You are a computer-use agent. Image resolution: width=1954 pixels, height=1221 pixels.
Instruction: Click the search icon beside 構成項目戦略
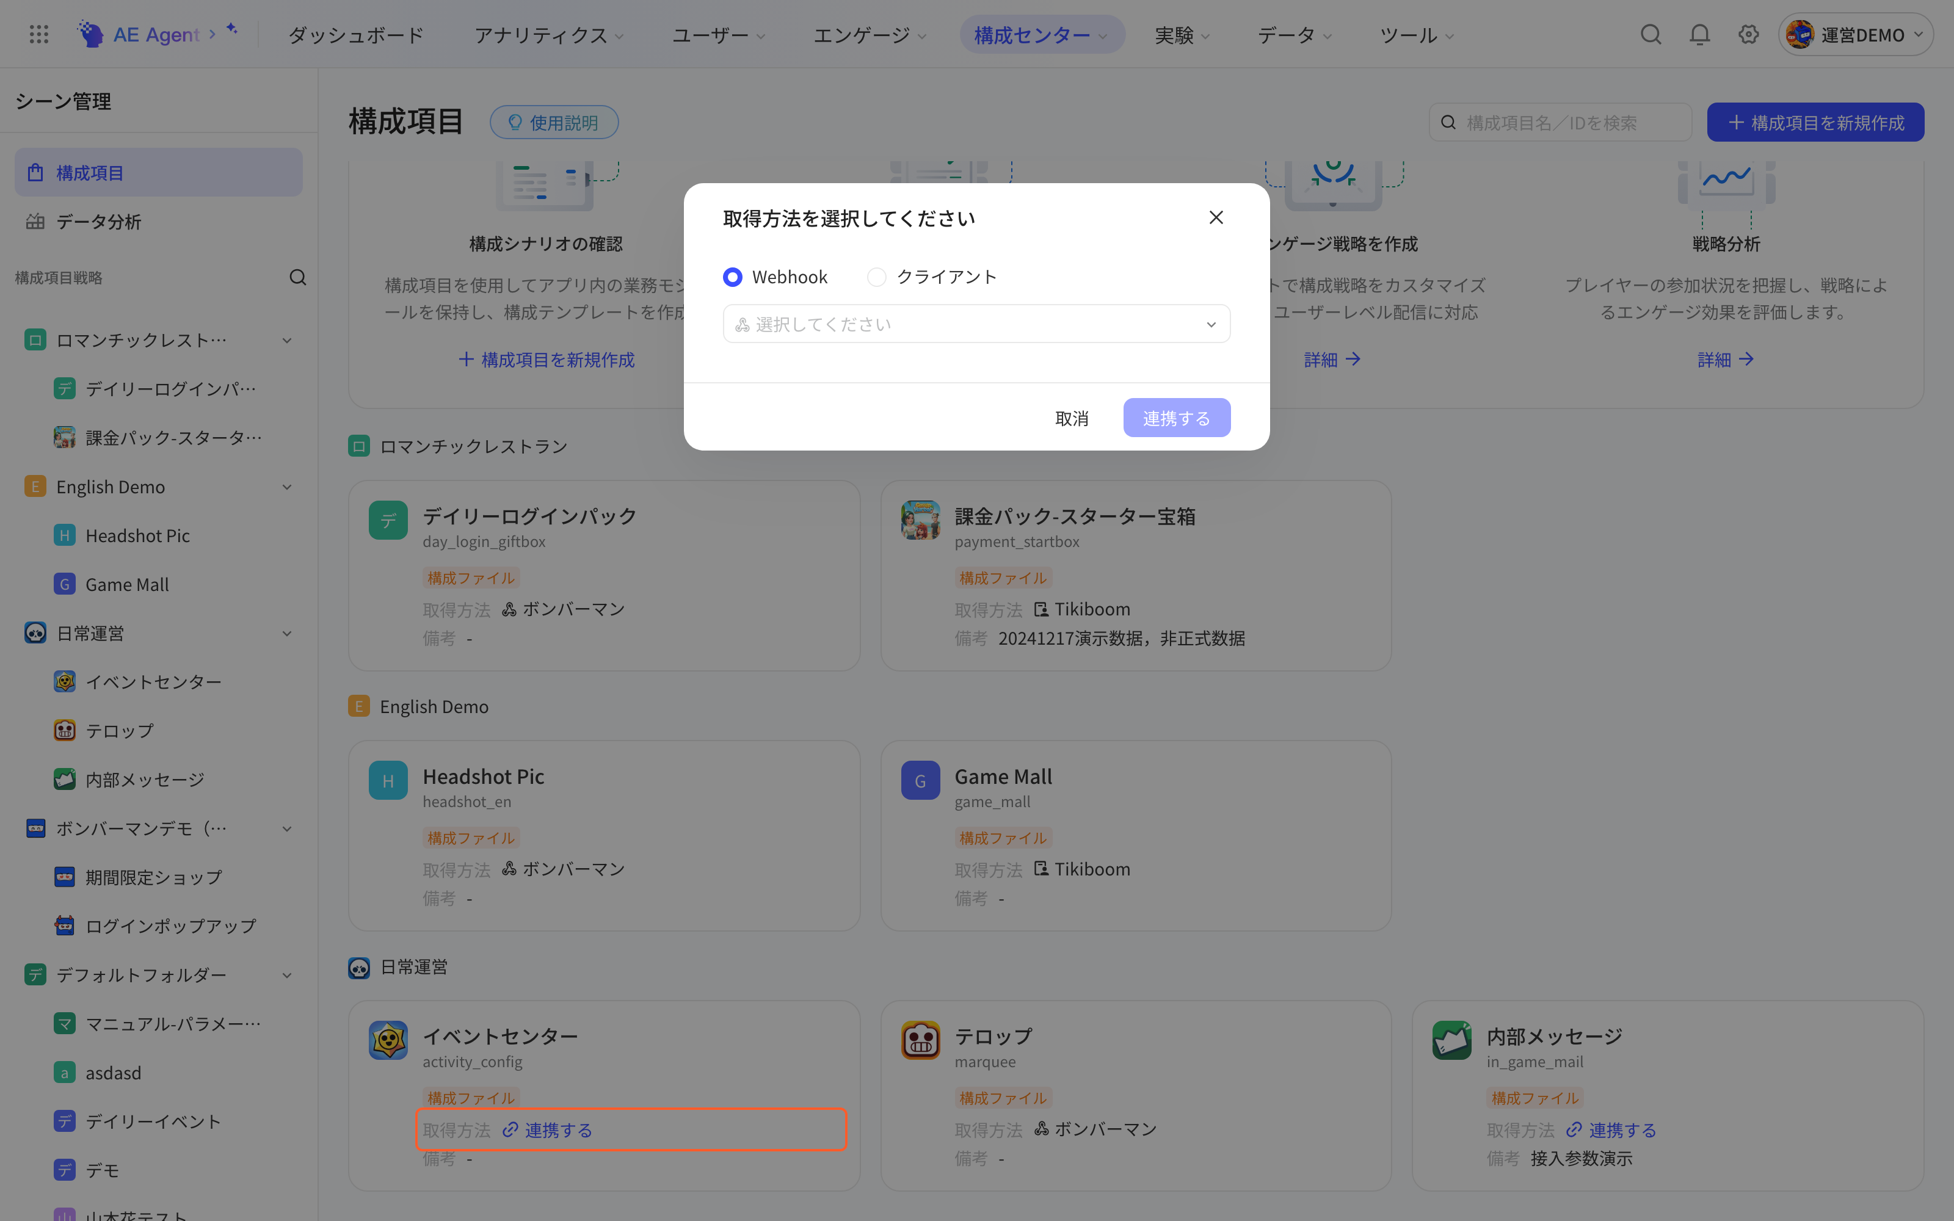[x=298, y=278]
